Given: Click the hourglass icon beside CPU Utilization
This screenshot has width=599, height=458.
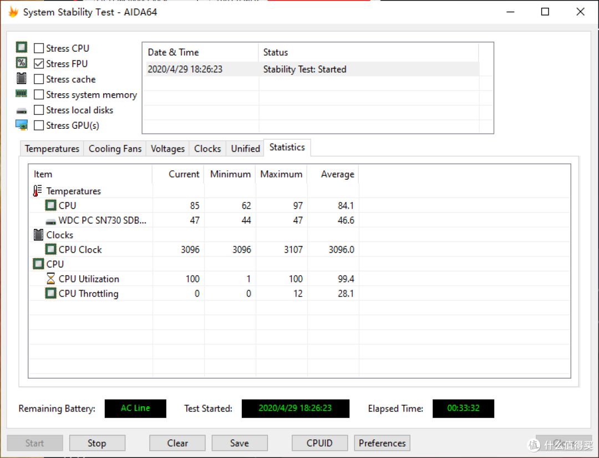Looking at the screenshot, I should (x=50, y=279).
